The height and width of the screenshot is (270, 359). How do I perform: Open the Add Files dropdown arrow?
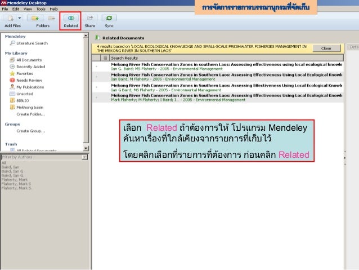[20, 18]
